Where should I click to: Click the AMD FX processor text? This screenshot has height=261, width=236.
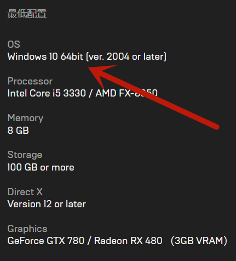point(126,93)
